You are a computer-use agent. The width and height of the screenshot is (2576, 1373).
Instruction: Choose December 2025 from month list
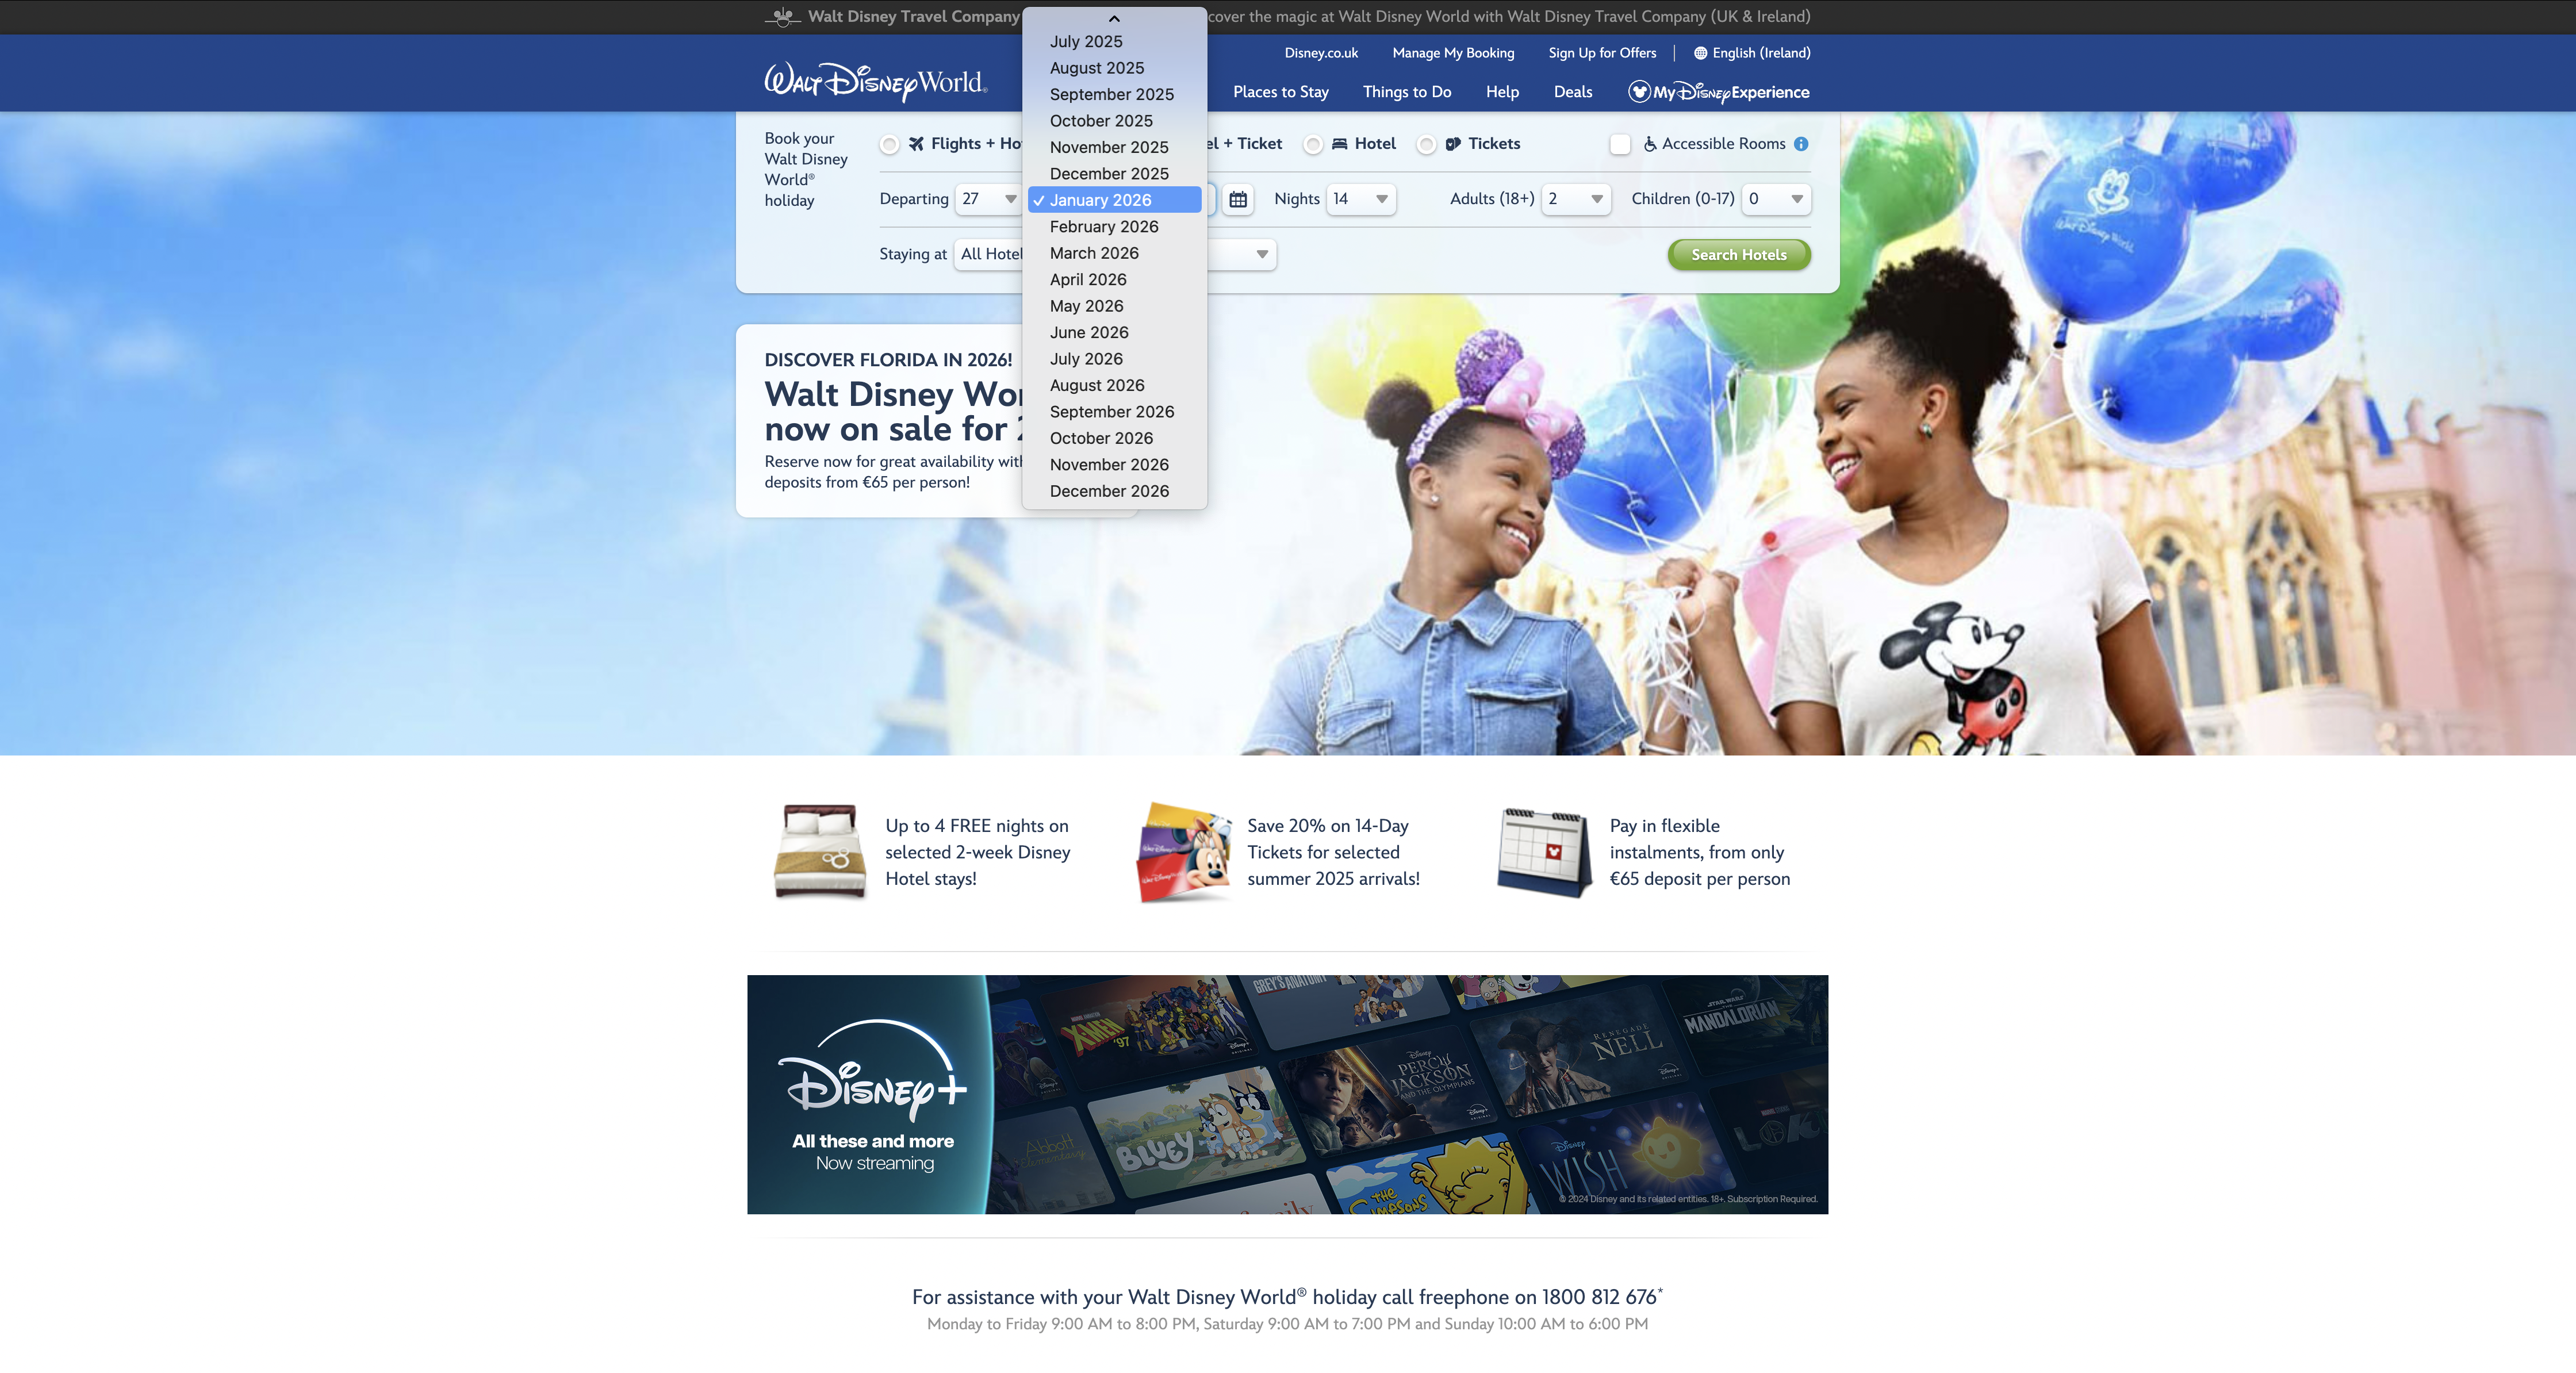pyautogui.click(x=1114, y=174)
